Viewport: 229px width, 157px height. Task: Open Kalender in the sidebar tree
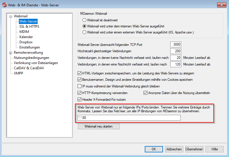[x=26, y=37]
